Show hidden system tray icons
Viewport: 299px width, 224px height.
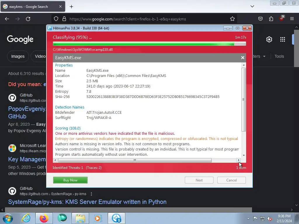tap(248, 218)
